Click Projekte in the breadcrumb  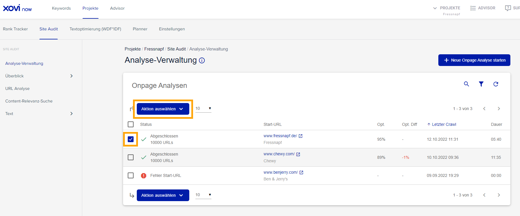tap(133, 49)
